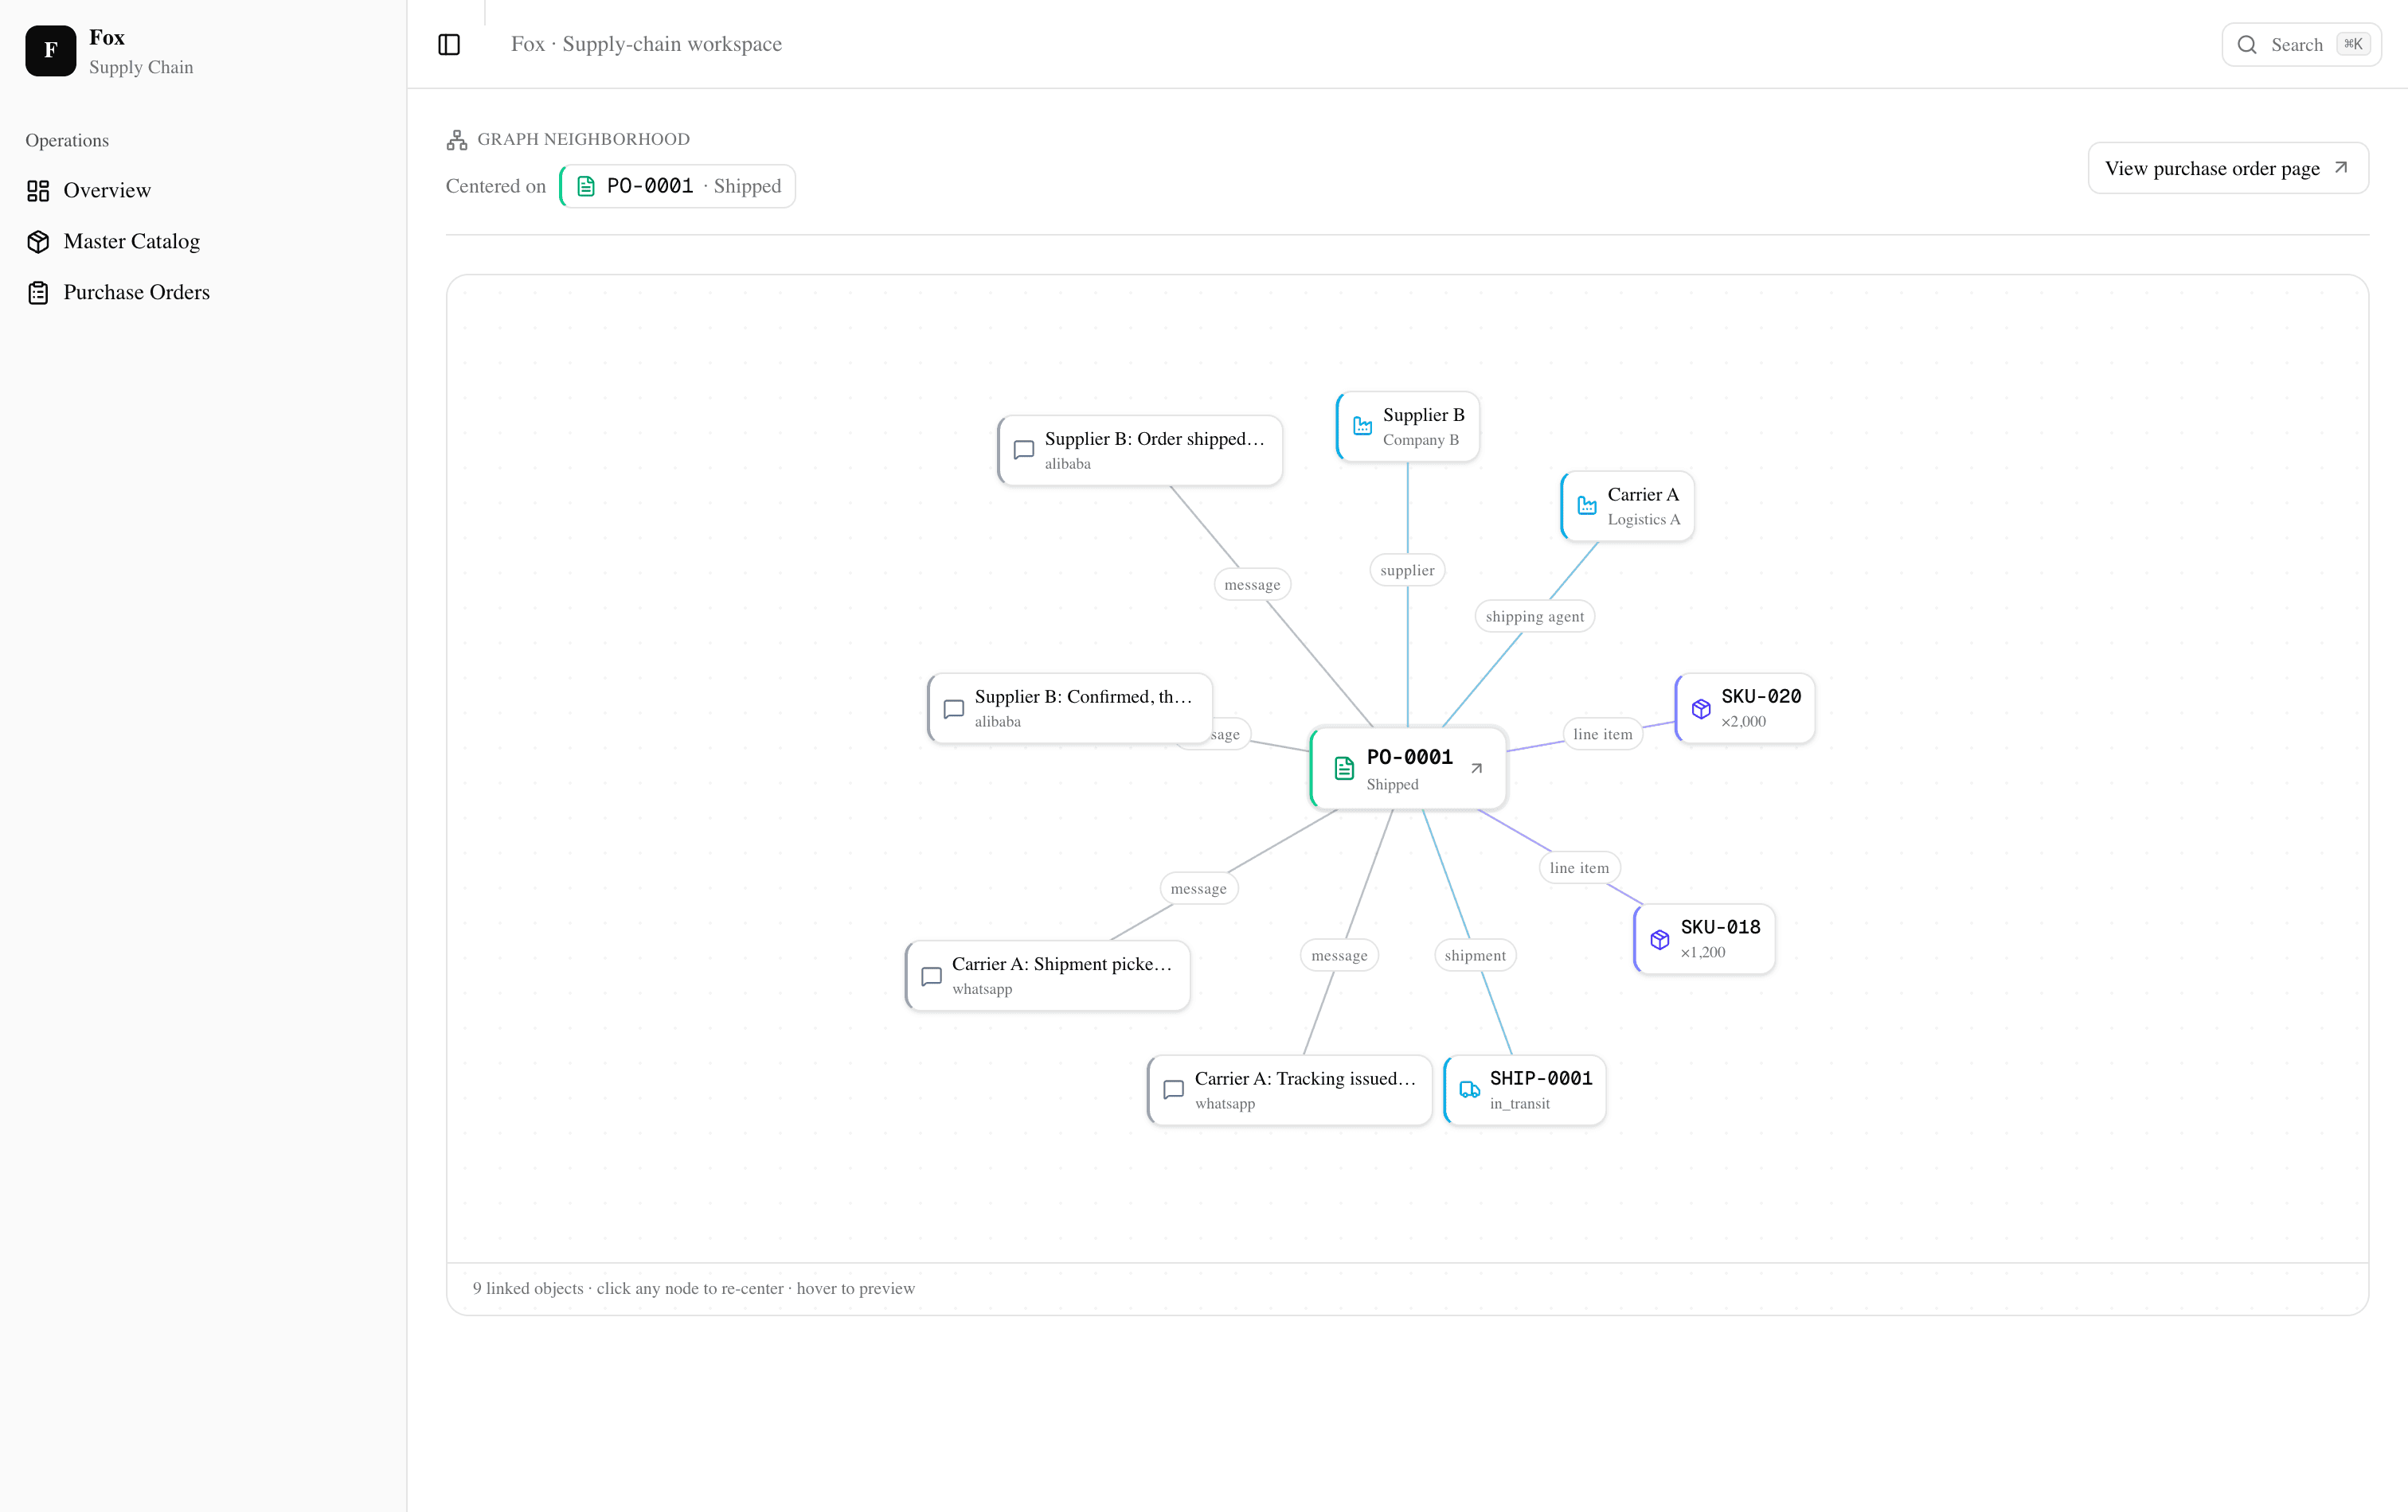Select Supplier B: Confirmed message node
2408x1512 pixels.
point(1070,708)
